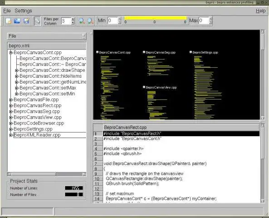The height and width of the screenshot is (218, 269).
Task: Select the '// set maximum' comment line
Action: pos(120,193)
